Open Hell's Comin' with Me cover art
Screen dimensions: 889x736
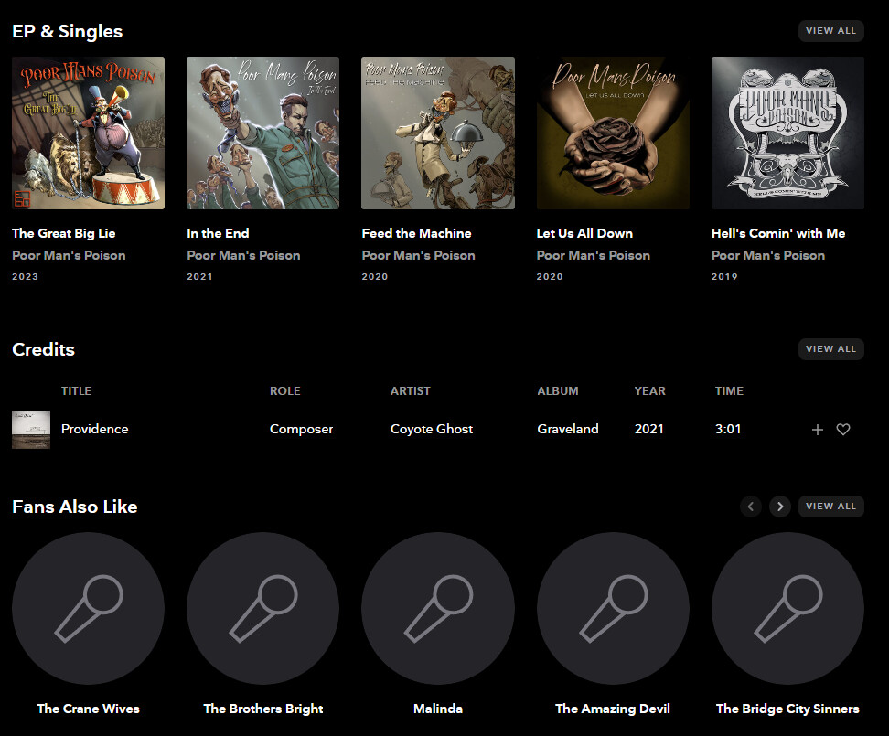click(787, 133)
